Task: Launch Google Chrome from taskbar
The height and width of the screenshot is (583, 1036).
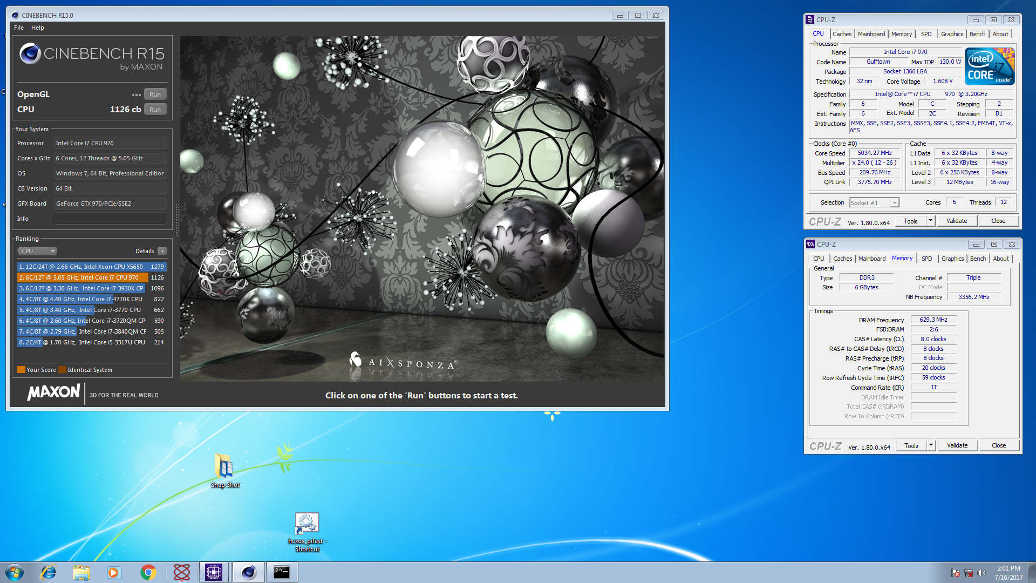Action: 148,572
